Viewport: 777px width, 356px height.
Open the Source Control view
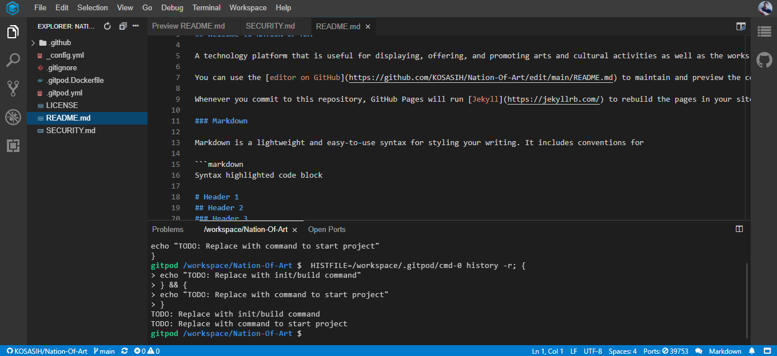pos(13,88)
